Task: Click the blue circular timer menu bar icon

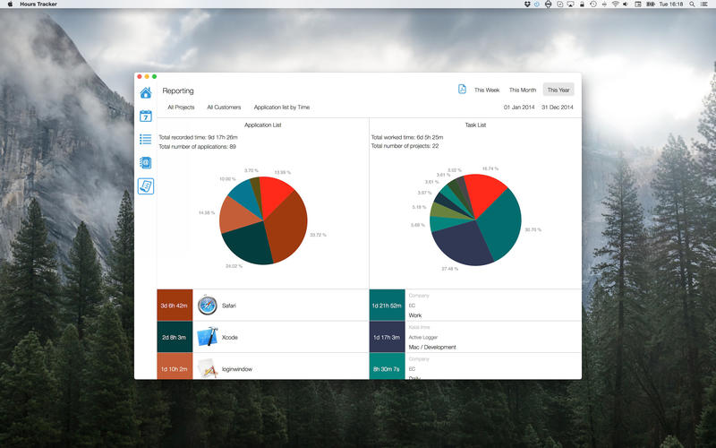Action: [536, 4]
